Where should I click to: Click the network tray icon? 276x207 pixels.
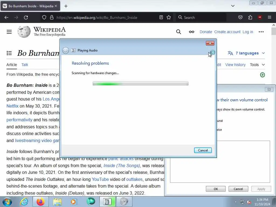(242, 202)
